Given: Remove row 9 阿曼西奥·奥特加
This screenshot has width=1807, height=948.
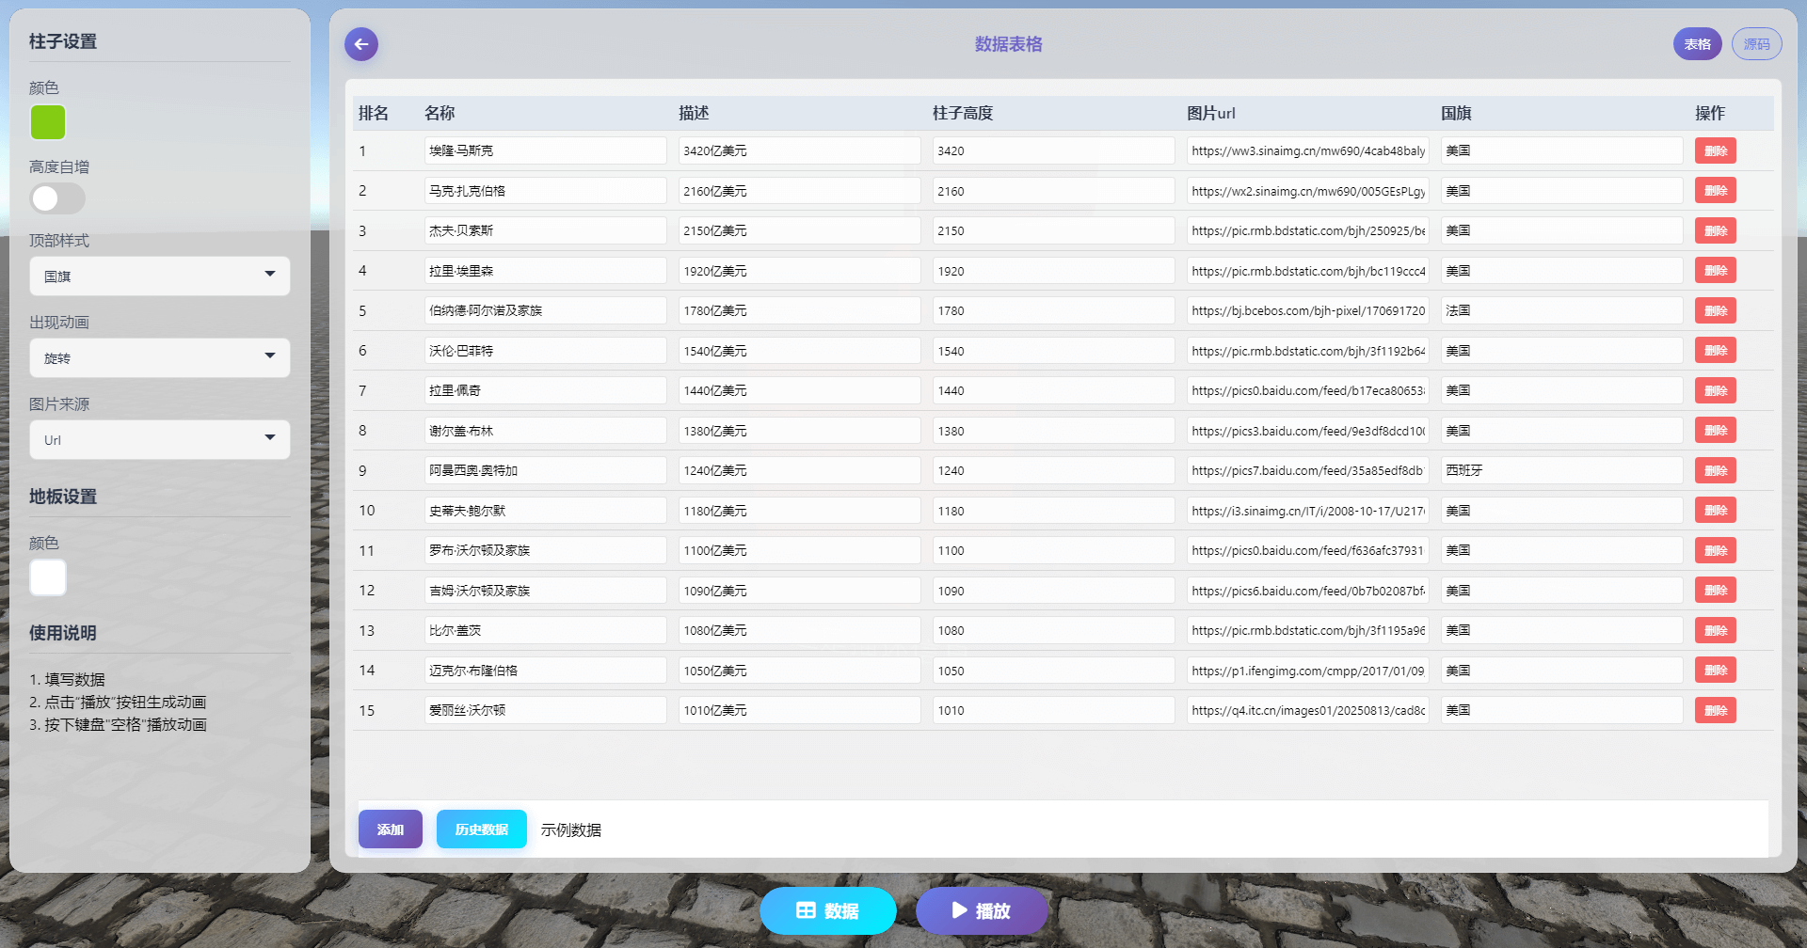Looking at the screenshot, I should click(x=1715, y=470).
